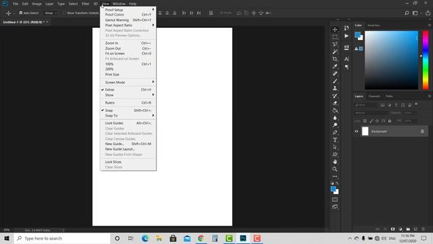Select the Eyedropper tool

pos(335,66)
